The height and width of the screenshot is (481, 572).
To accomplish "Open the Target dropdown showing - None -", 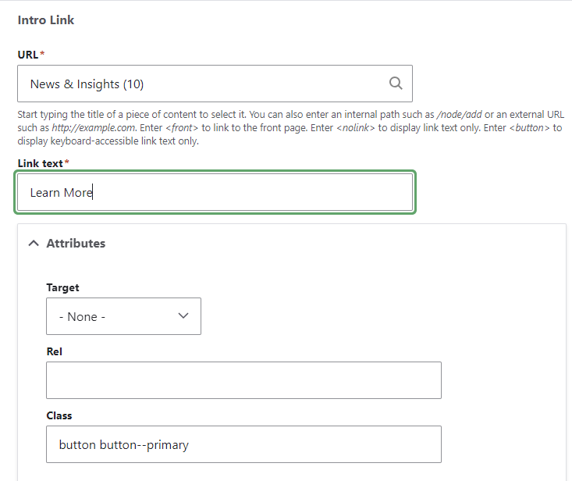I will pyautogui.click(x=123, y=316).
